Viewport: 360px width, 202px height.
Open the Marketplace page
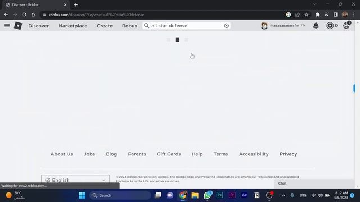click(x=73, y=26)
